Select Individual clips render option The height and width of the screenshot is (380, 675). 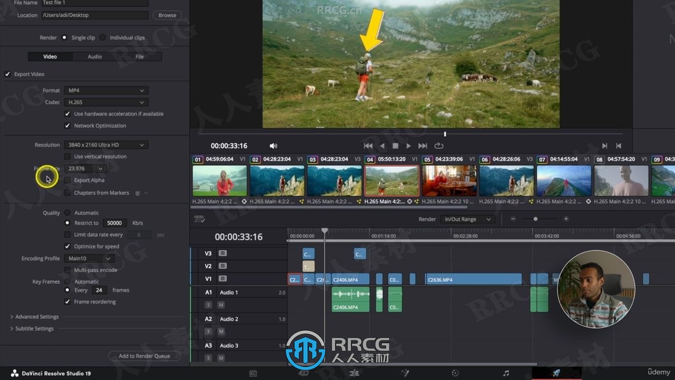click(x=103, y=37)
